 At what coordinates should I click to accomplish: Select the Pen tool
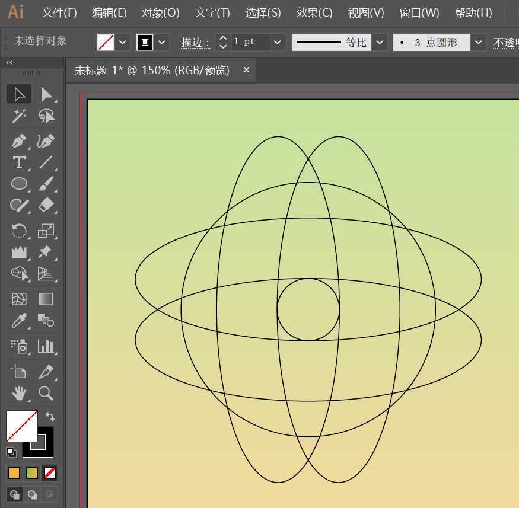[x=19, y=142]
